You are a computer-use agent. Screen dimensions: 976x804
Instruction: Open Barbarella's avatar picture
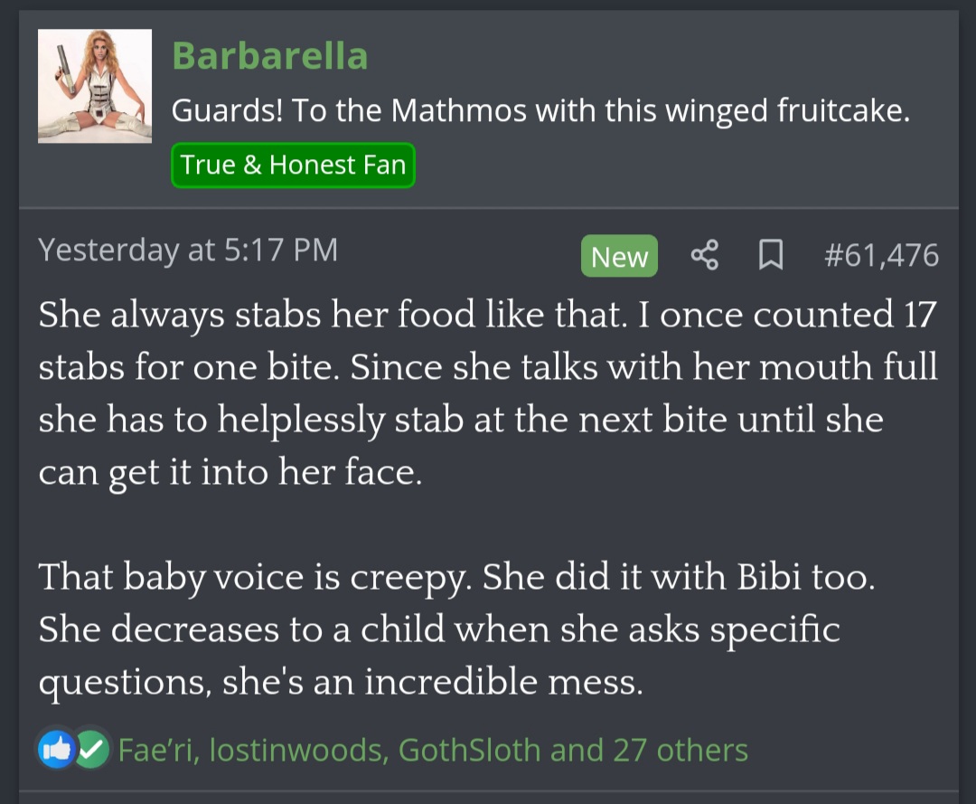(95, 86)
